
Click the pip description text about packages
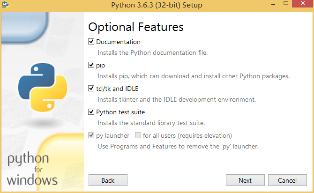point(194,76)
